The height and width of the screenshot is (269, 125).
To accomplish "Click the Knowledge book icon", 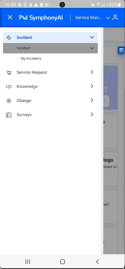I will point(9,87).
